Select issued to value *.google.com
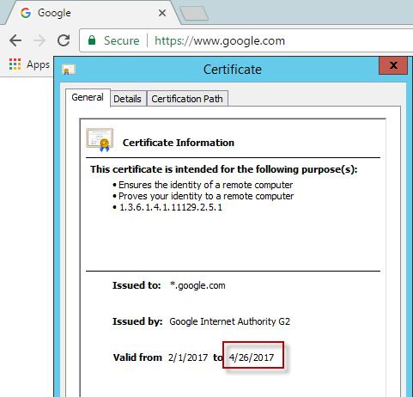This screenshot has width=413, height=397. [x=197, y=285]
